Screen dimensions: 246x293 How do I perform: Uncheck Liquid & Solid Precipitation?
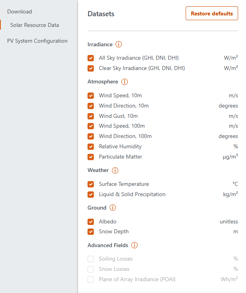tap(91, 195)
